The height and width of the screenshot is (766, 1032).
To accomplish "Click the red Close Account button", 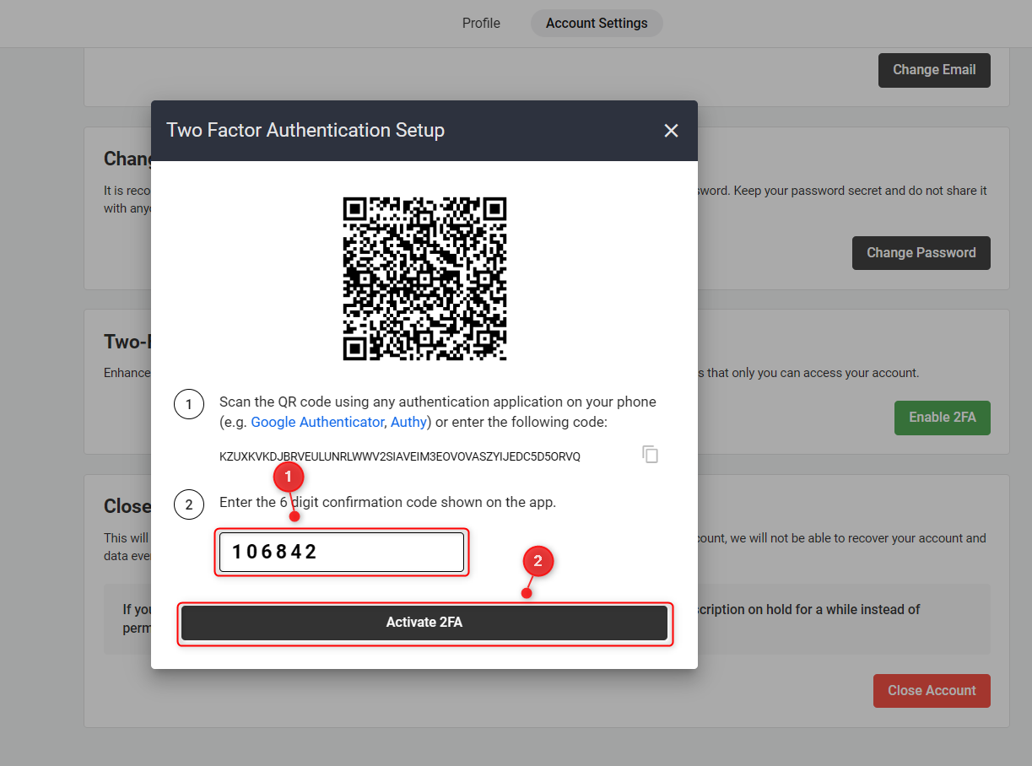I will (932, 690).
